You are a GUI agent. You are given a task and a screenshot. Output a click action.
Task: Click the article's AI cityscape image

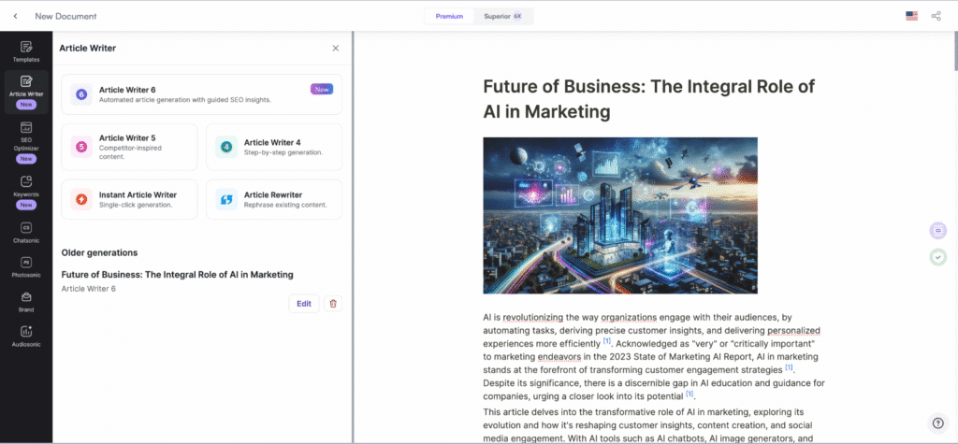coord(620,215)
